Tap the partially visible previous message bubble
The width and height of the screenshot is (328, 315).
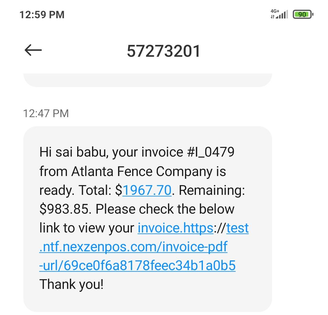click(x=148, y=80)
